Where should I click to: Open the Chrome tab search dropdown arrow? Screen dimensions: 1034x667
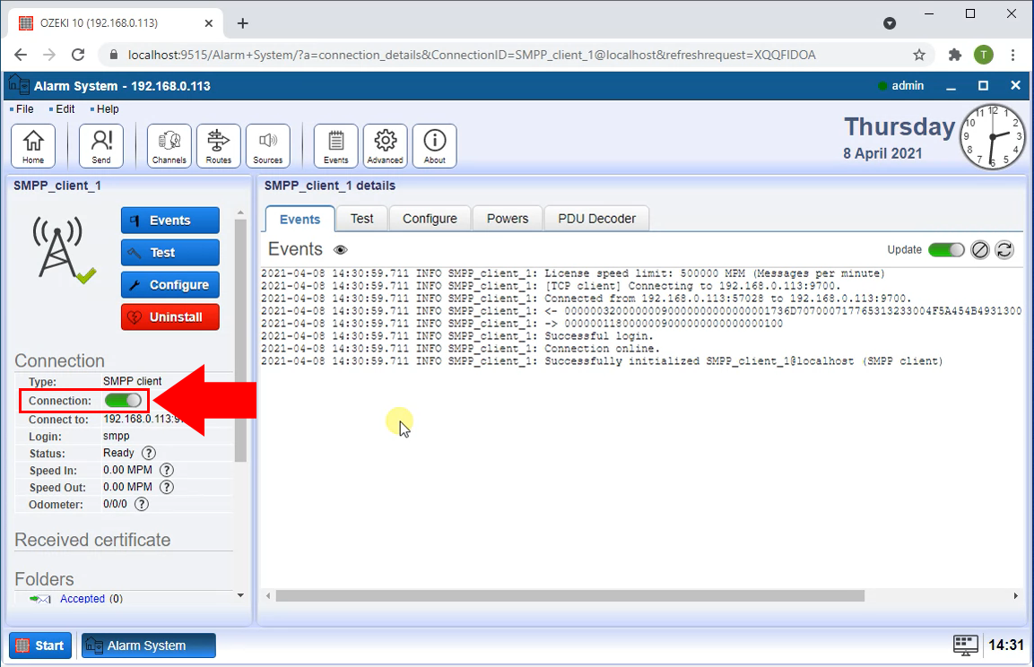890,23
